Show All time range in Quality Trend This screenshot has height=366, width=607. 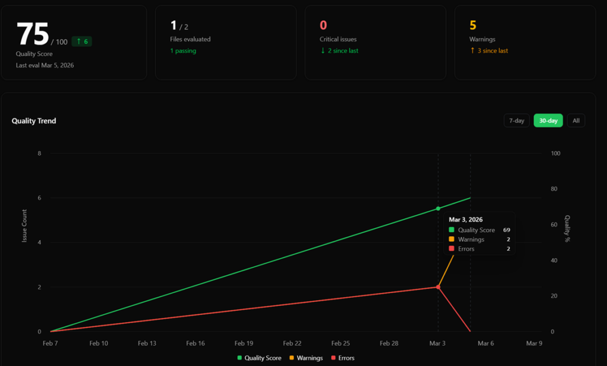576,120
